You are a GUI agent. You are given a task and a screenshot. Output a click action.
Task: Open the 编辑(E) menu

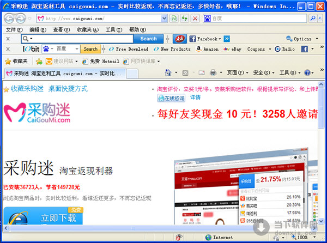pyautogui.click(x=38, y=30)
